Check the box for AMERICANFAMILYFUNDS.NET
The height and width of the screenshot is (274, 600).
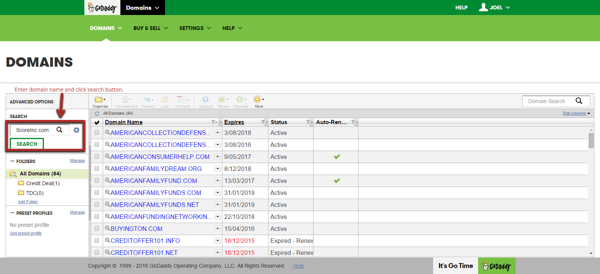[x=97, y=205]
